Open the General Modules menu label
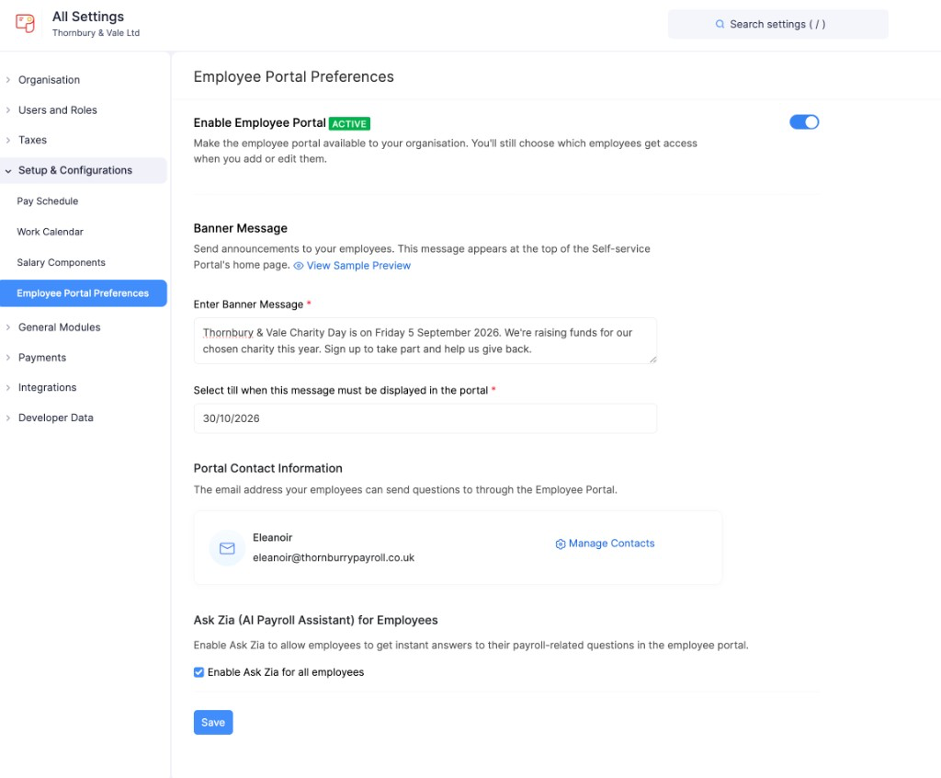 [60, 327]
